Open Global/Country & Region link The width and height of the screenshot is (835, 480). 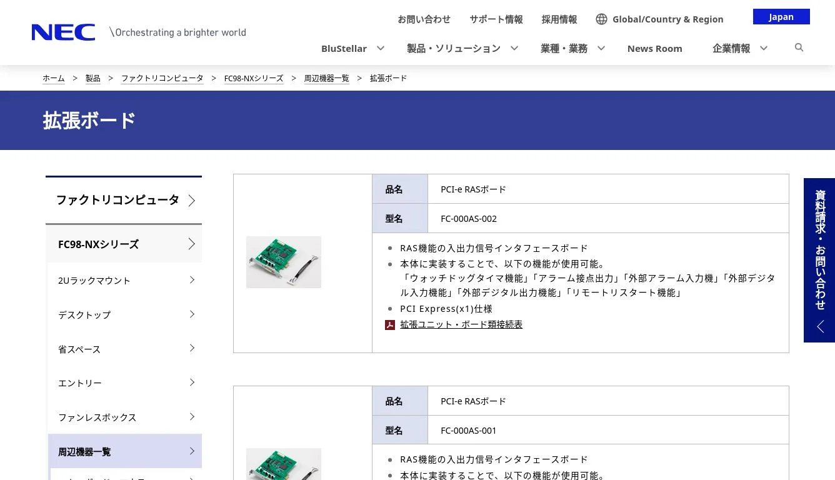click(667, 19)
